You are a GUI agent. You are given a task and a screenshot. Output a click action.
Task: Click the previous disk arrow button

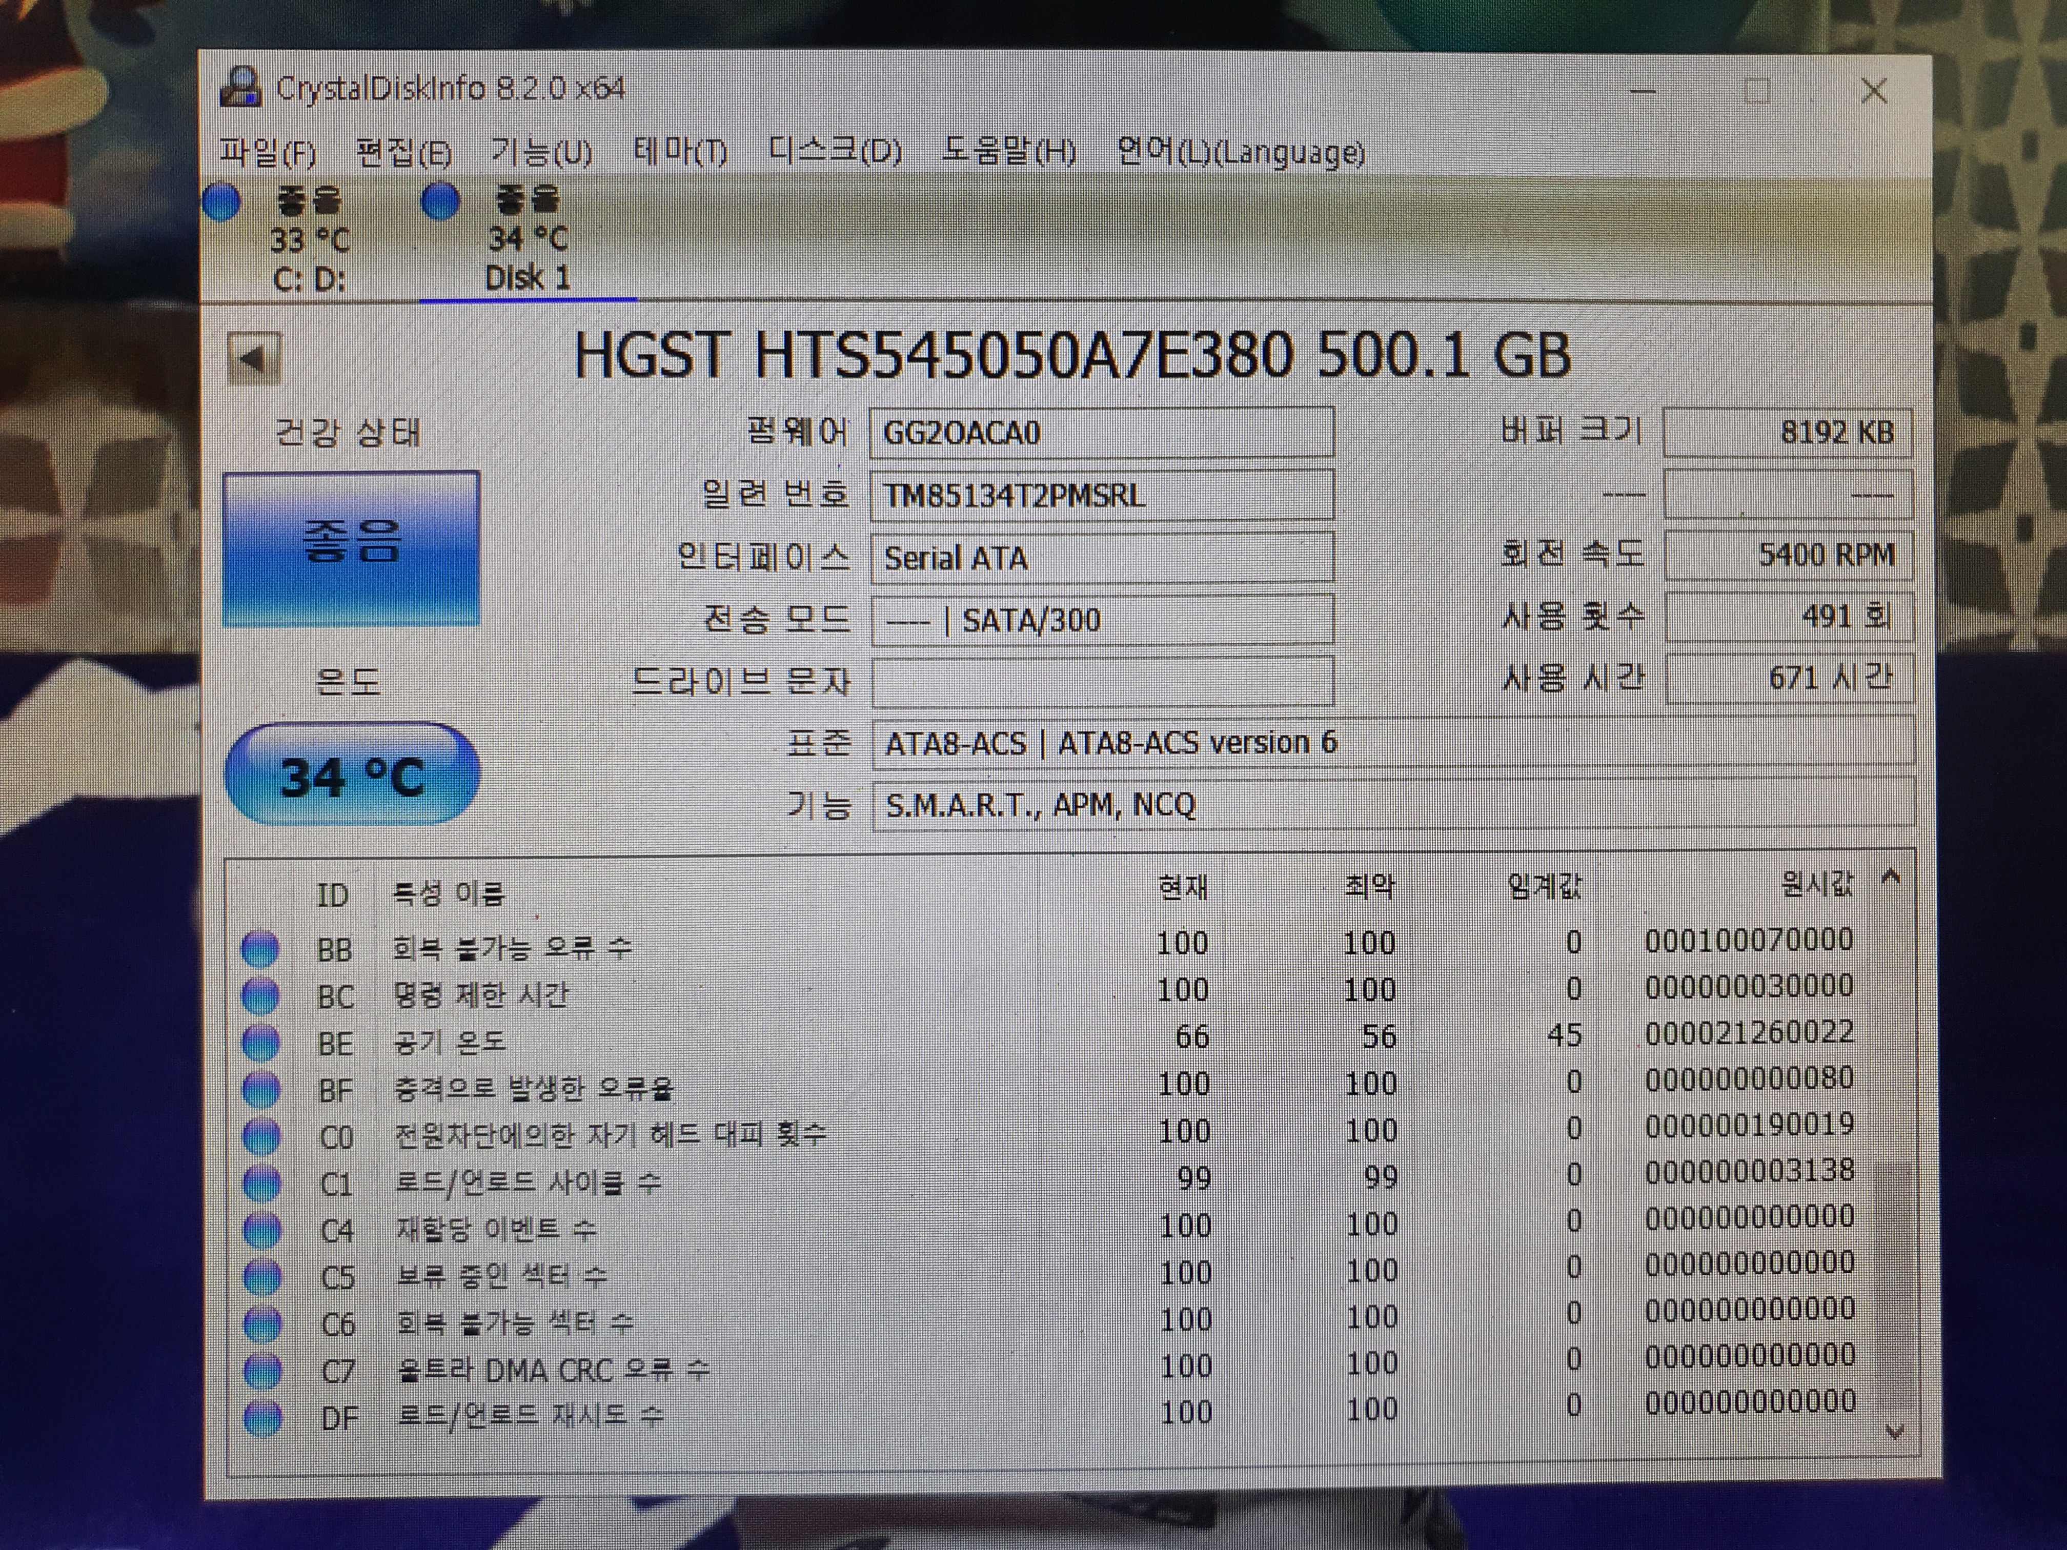tap(254, 359)
